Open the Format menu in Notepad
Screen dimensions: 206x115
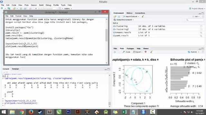[x=18, y=16]
